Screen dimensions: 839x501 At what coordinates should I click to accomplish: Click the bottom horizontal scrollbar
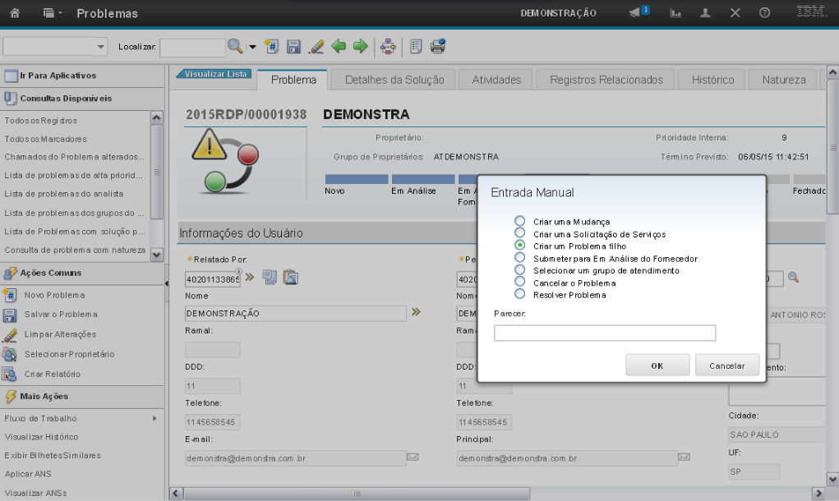click(x=493, y=493)
